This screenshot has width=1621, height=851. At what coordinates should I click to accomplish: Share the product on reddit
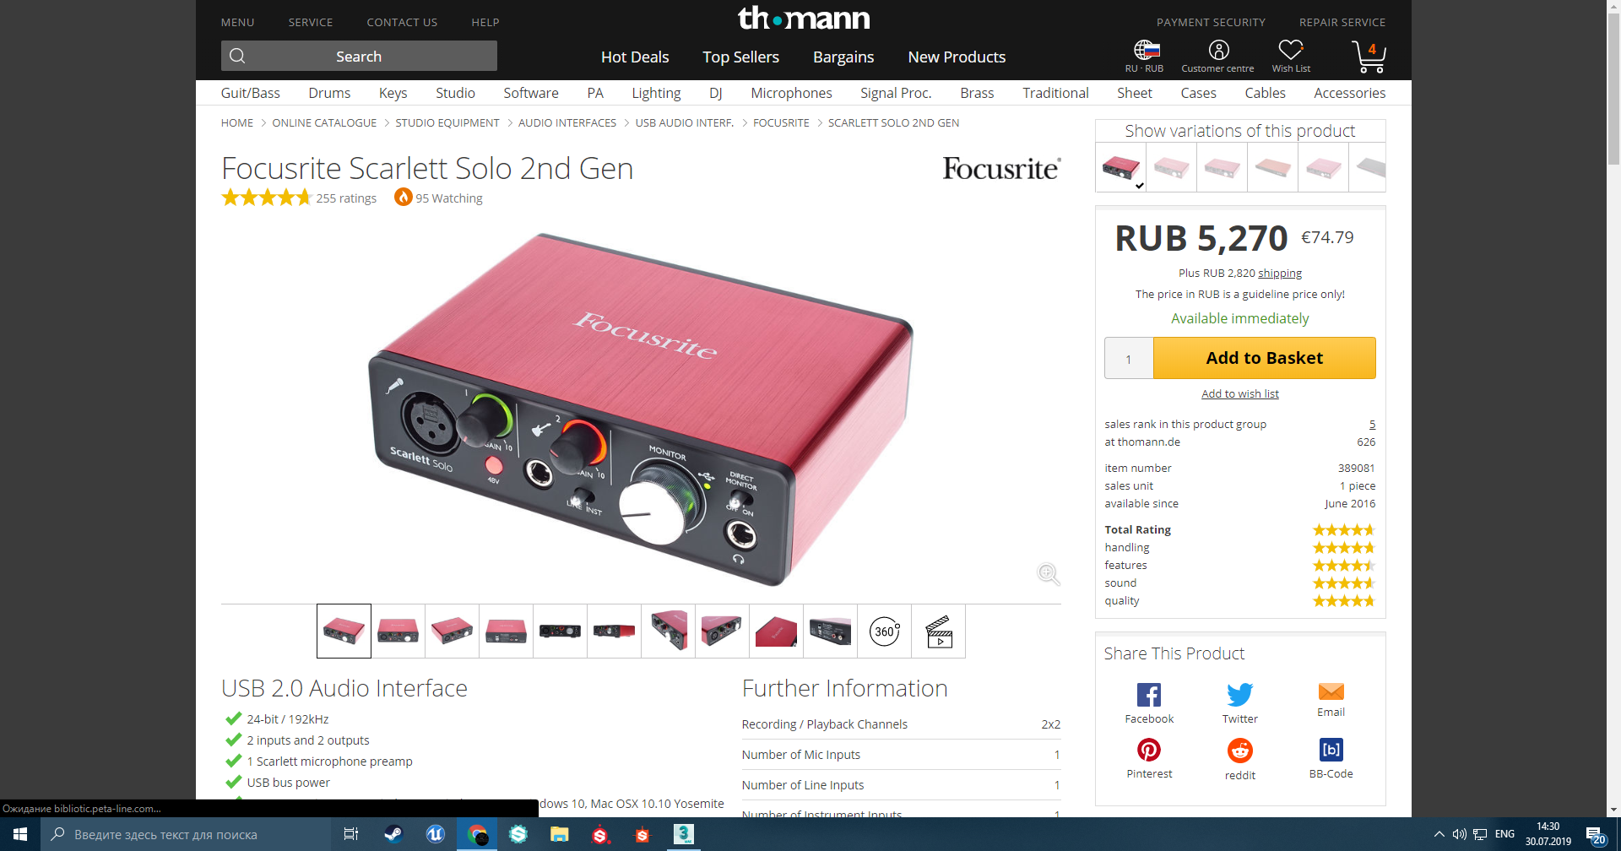point(1240,750)
